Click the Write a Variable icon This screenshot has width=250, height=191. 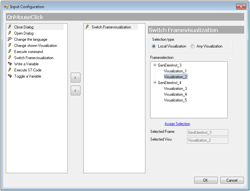coord(10,64)
